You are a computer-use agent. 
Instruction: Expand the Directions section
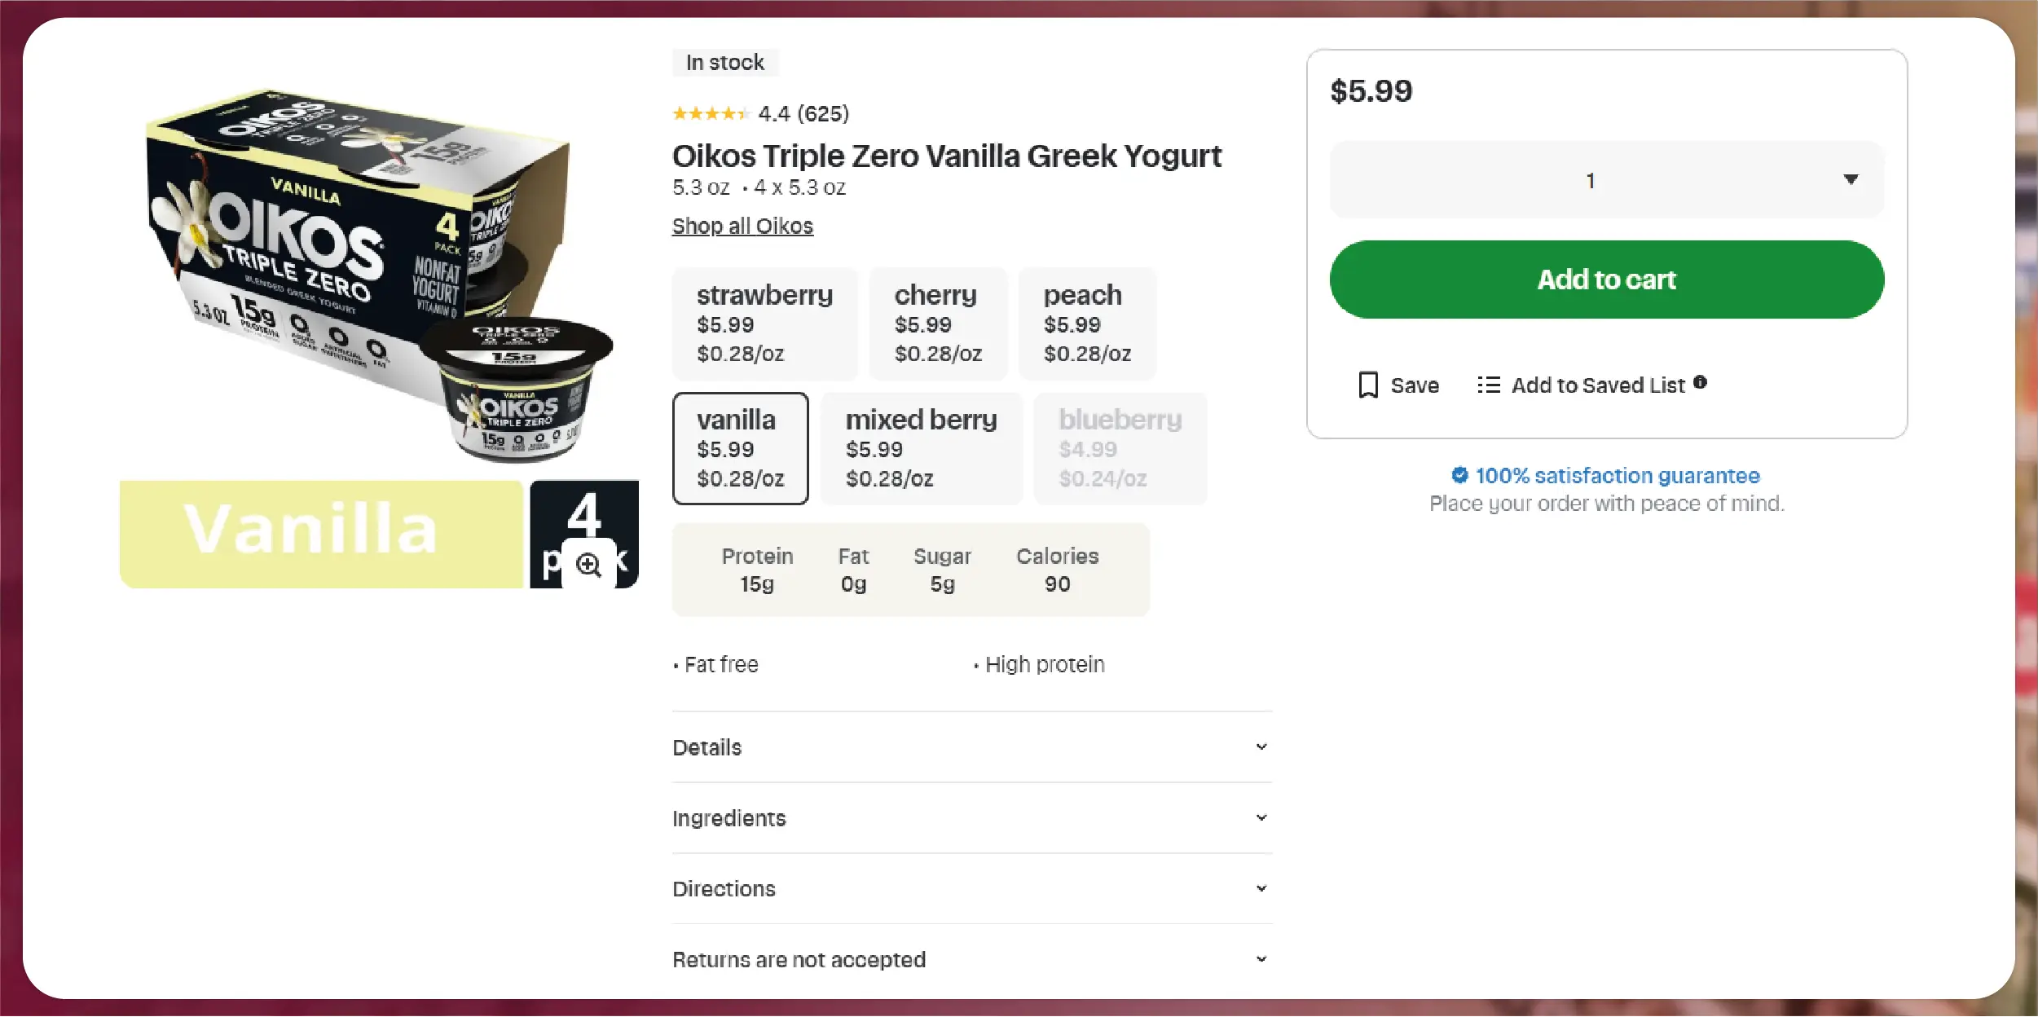971,889
